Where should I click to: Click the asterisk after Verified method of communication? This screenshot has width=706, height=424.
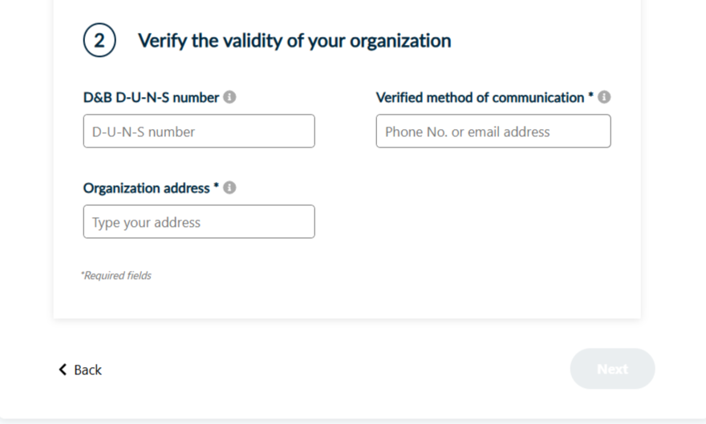tap(590, 96)
